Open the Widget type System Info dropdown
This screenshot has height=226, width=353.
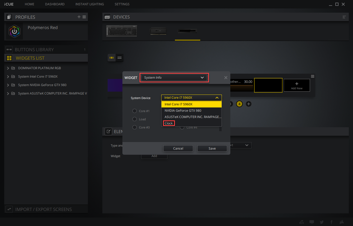tap(174, 78)
